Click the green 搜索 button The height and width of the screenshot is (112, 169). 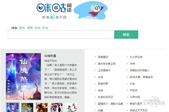pos(126,34)
